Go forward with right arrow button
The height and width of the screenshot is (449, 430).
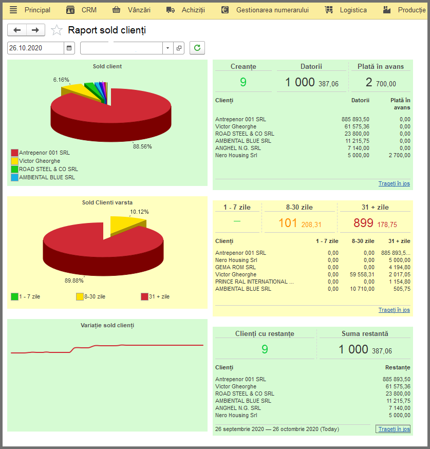point(35,30)
